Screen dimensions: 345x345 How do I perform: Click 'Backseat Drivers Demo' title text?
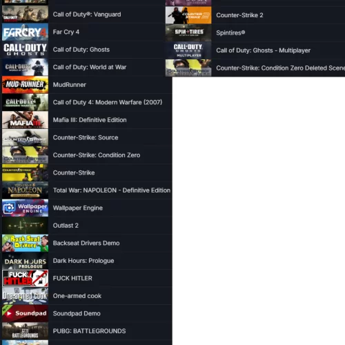(86, 243)
